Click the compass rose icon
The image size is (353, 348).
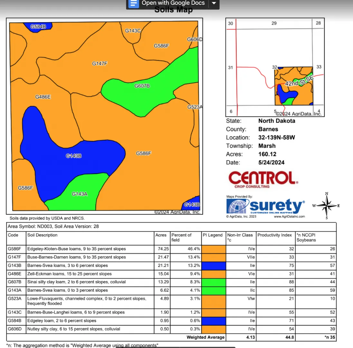tap(327, 206)
